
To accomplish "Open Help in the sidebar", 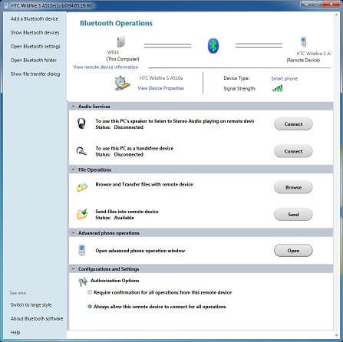I will [x=15, y=333].
